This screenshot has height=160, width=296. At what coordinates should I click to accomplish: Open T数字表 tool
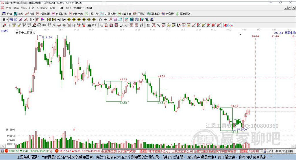pyautogui.click(x=124, y=14)
